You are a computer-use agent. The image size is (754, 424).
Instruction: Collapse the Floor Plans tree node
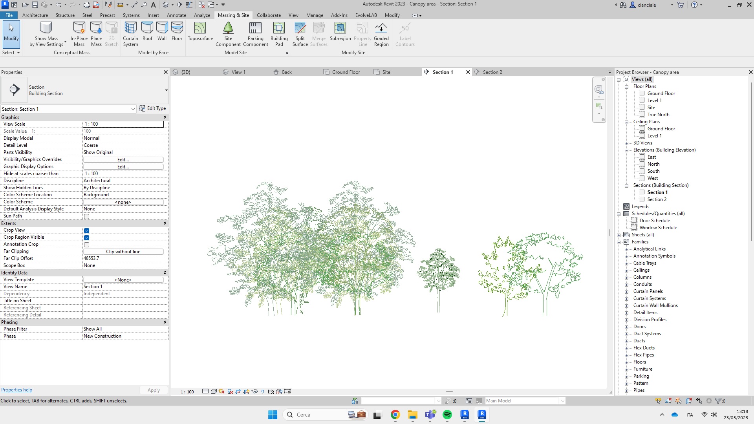(627, 87)
